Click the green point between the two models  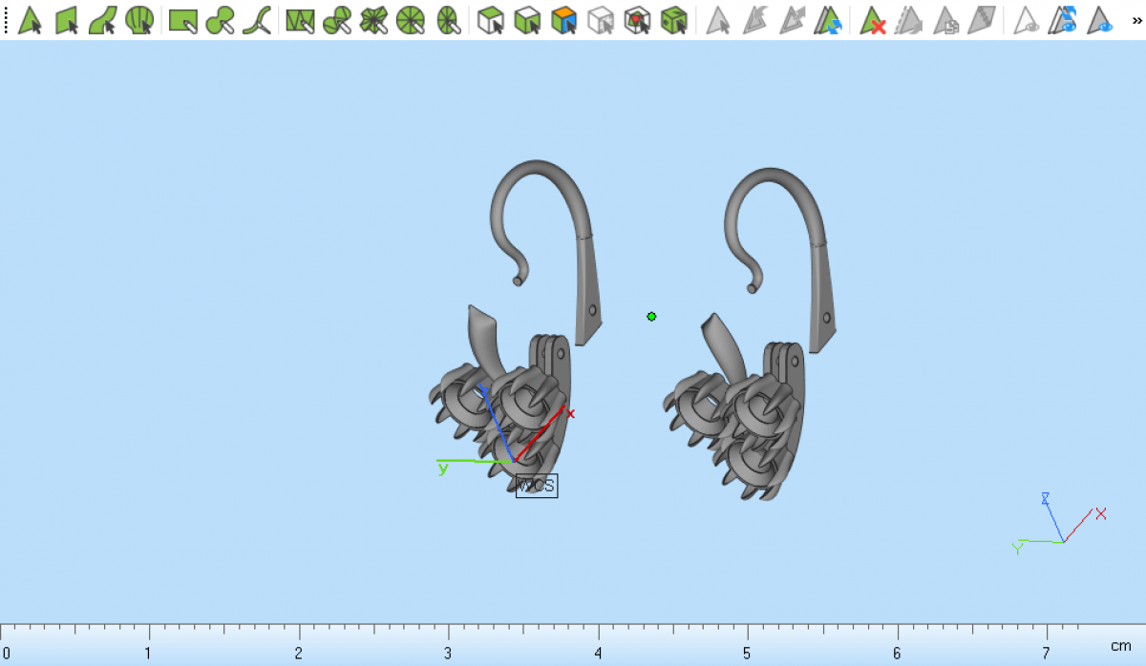point(651,316)
